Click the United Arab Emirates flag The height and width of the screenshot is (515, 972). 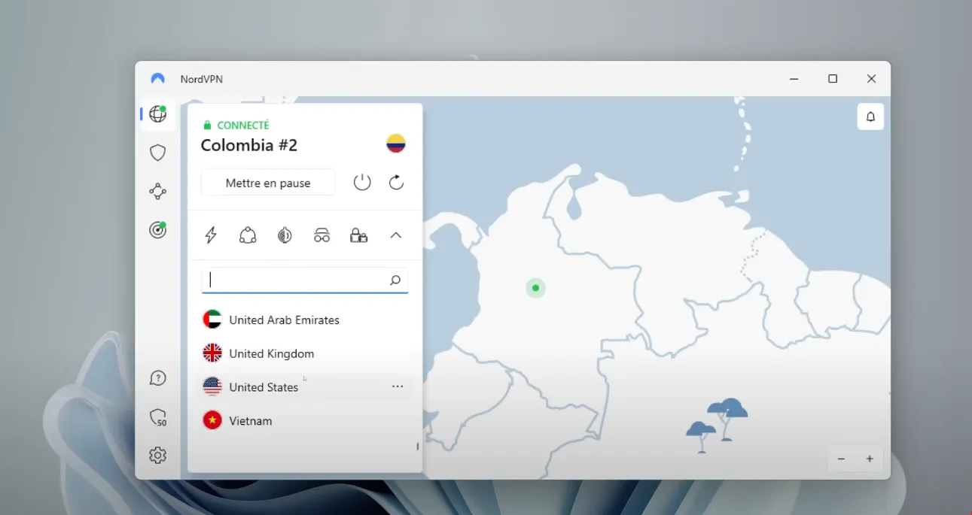(x=212, y=320)
